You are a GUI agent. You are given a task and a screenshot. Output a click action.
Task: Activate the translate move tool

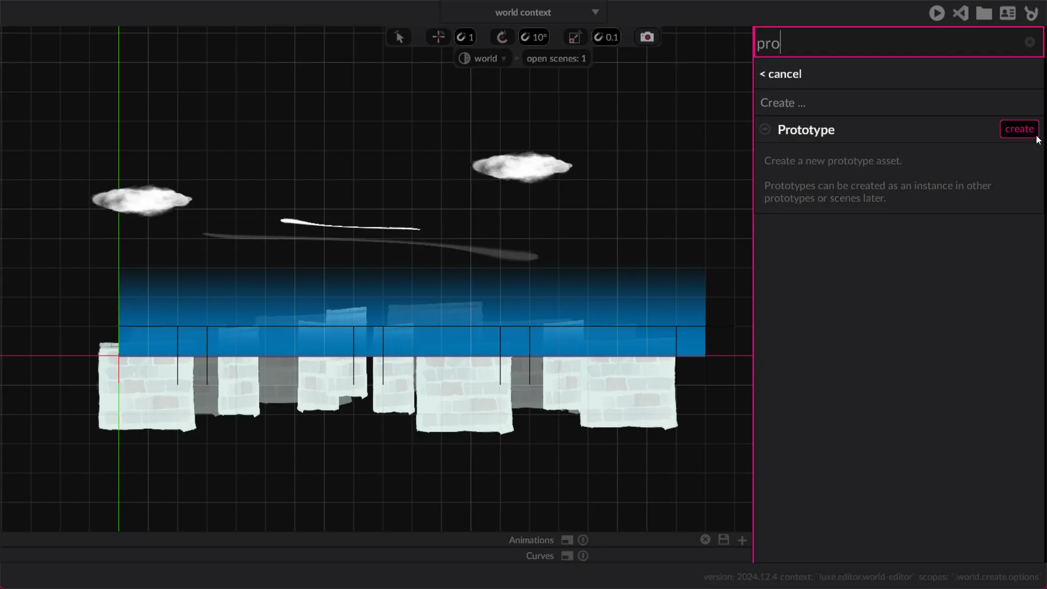(438, 37)
